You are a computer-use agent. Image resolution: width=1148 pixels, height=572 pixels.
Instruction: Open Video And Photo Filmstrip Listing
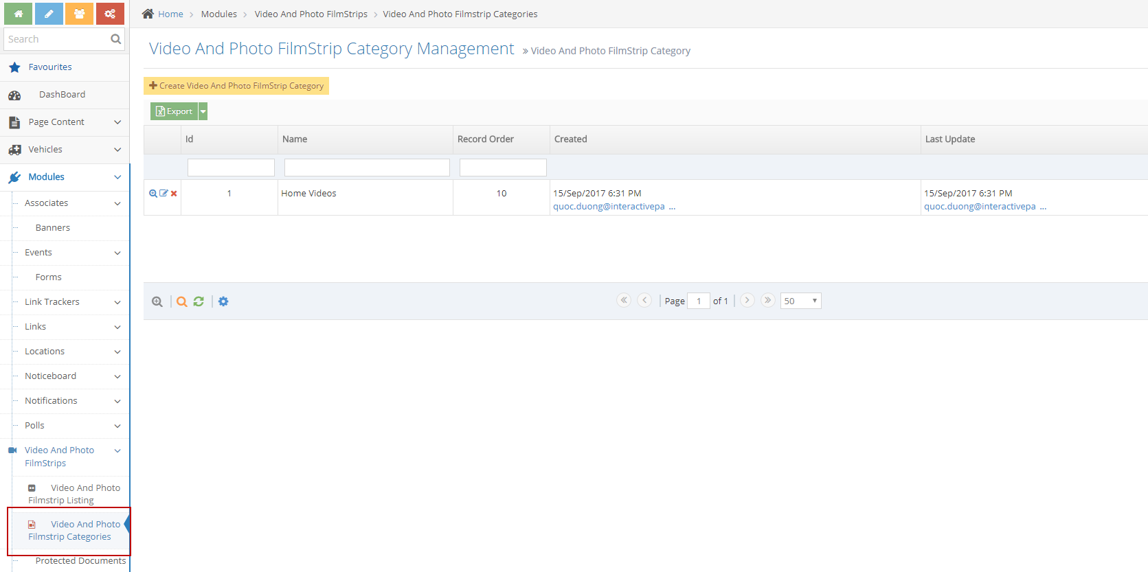[x=74, y=494]
